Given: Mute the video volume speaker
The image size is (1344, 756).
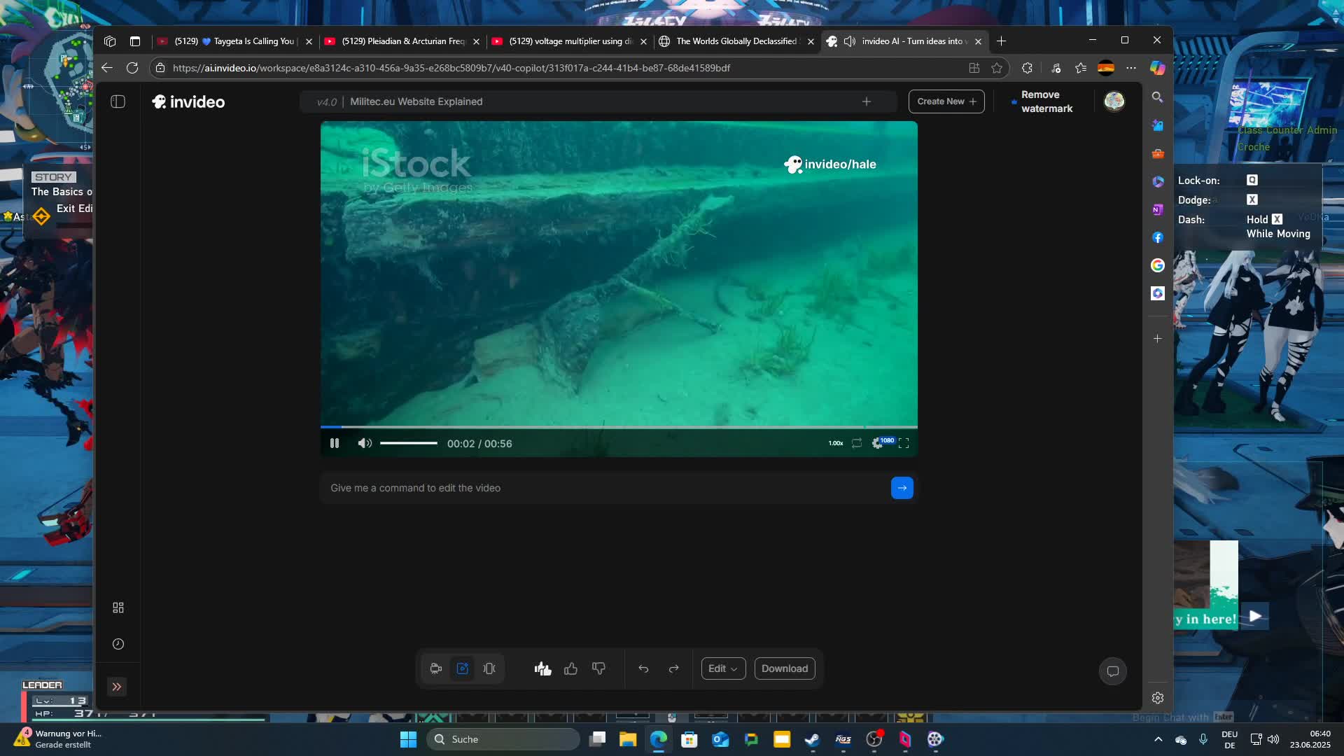Looking at the screenshot, I should pyautogui.click(x=365, y=443).
